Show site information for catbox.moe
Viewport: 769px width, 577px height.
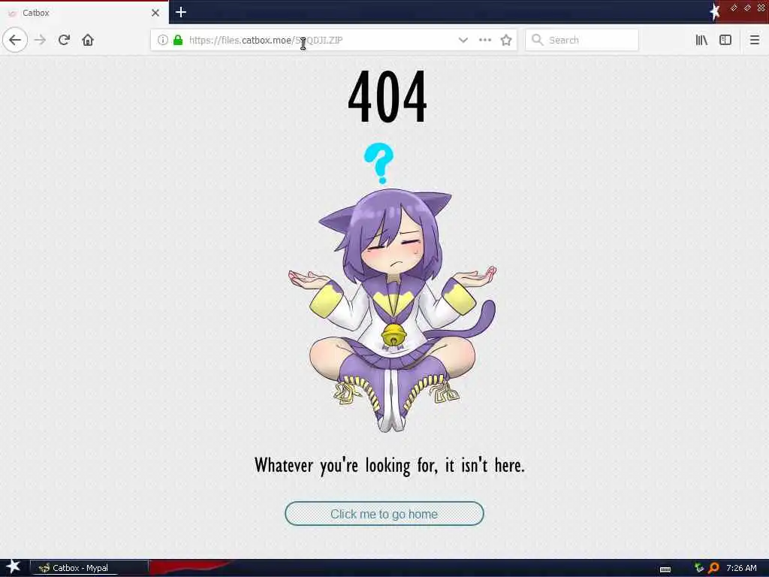pyautogui.click(x=162, y=40)
